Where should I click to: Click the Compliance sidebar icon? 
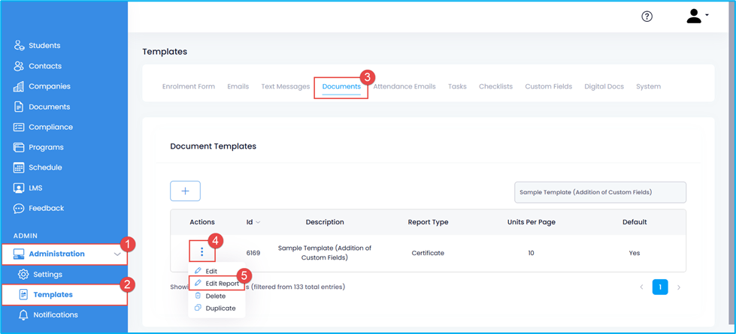[x=19, y=127]
